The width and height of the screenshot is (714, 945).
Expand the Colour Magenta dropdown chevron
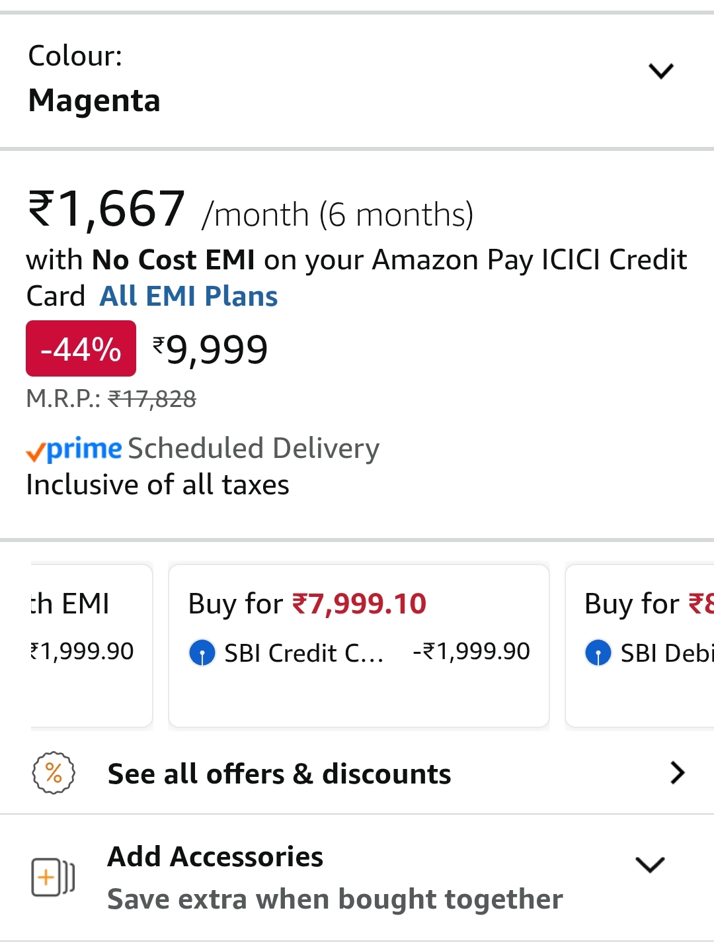pyautogui.click(x=660, y=71)
